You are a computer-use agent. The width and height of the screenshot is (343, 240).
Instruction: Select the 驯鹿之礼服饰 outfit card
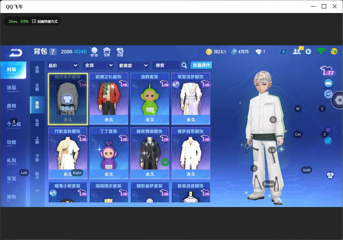point(109,99)
